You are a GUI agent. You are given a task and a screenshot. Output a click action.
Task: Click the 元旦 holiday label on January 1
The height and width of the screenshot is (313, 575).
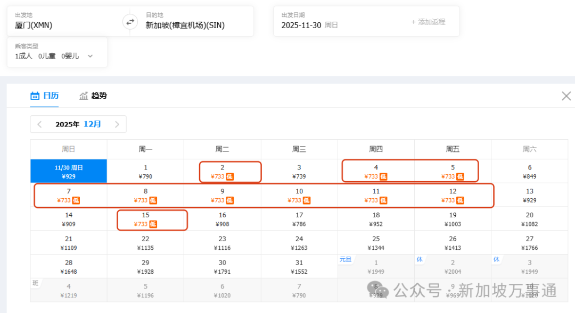click(345, 259)
